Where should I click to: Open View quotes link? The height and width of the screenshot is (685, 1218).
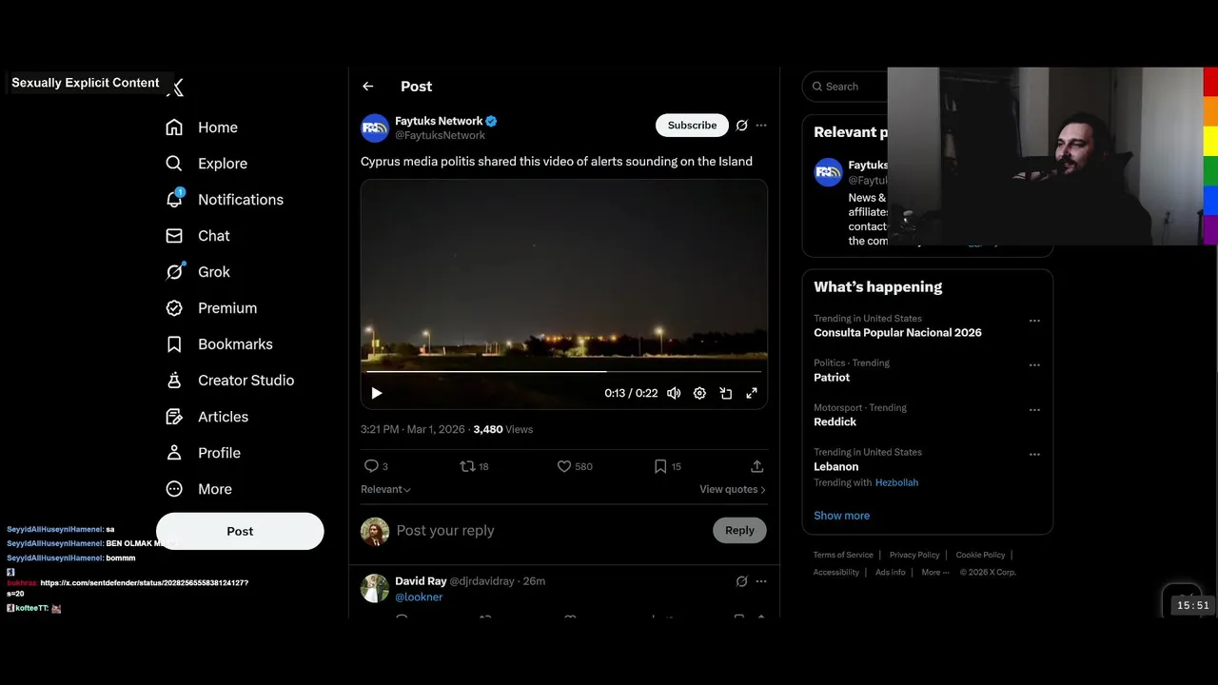(x=733, y=489)
